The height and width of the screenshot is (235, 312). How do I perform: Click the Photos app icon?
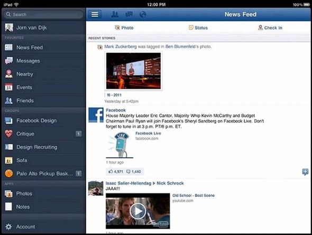coord(8,194)
